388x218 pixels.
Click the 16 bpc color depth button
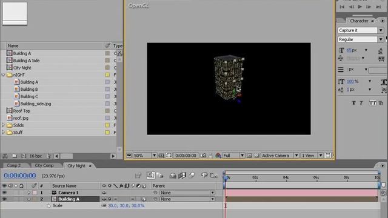pyautogui.click(x=36, y=156)
